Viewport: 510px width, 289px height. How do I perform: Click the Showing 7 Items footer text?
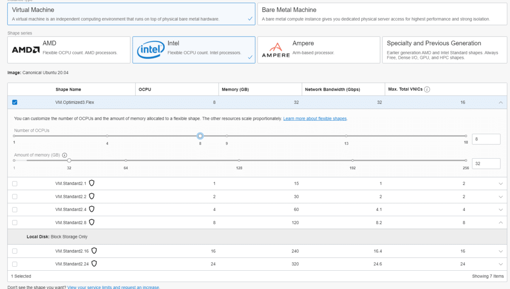coord(488,276)
